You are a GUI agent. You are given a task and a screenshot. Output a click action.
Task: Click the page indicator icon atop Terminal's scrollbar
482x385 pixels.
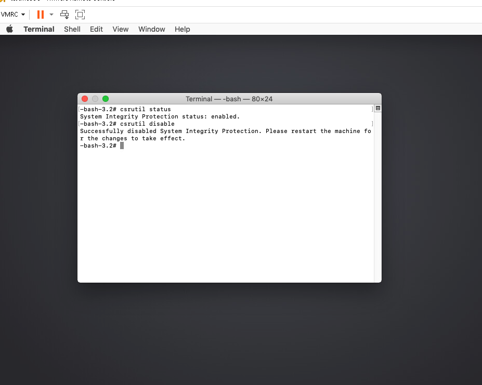[x=377, y=108]
